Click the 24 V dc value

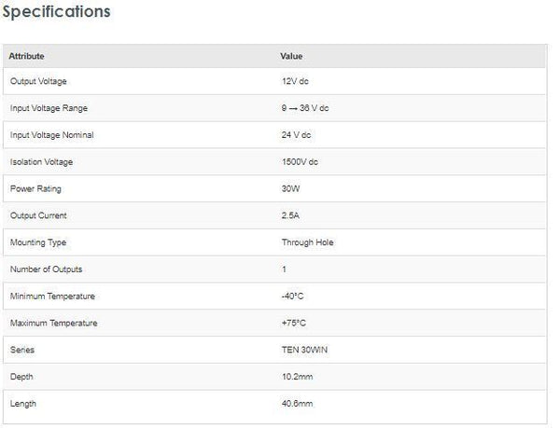tap(297, 135)
